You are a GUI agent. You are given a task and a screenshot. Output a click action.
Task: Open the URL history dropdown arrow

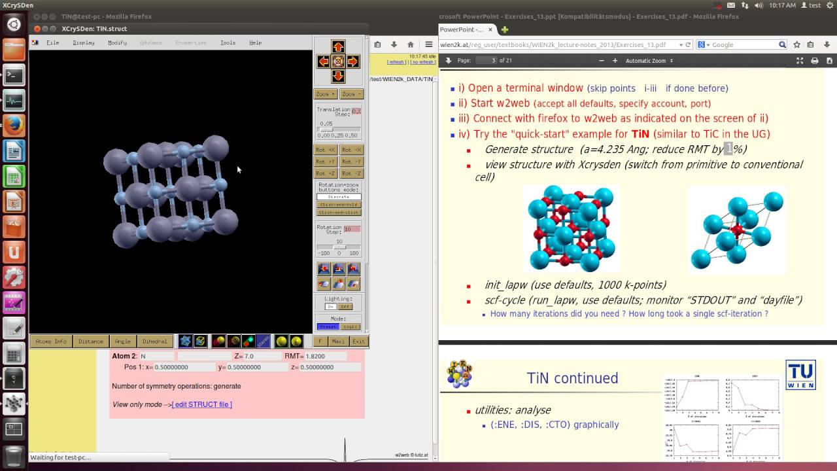coord(681,44)
